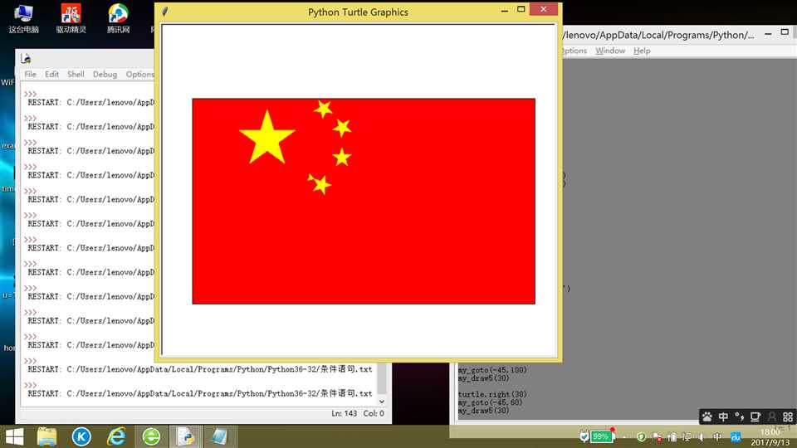This screenshot has width=797, height=448.
Task: Click 'Ln: 143' in shell status bar
Action: click(x=344, y=413)
